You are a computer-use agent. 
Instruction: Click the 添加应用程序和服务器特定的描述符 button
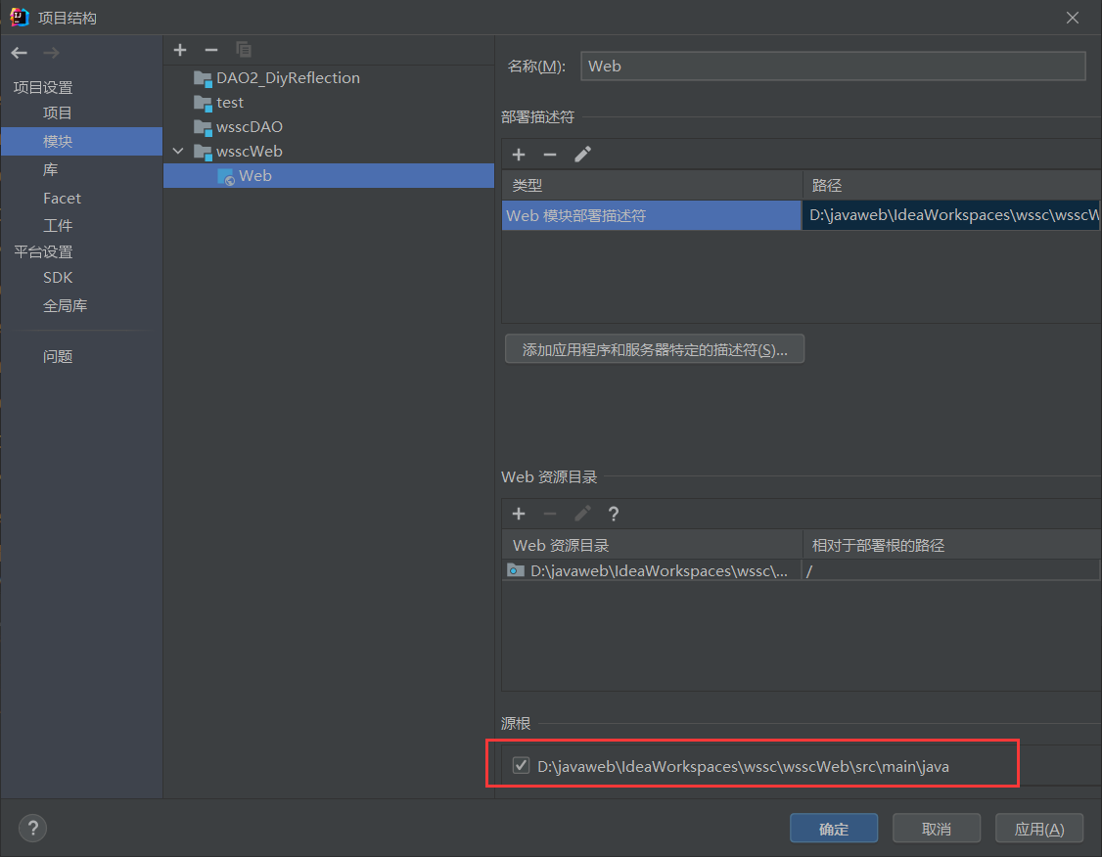tap(655, 349)
